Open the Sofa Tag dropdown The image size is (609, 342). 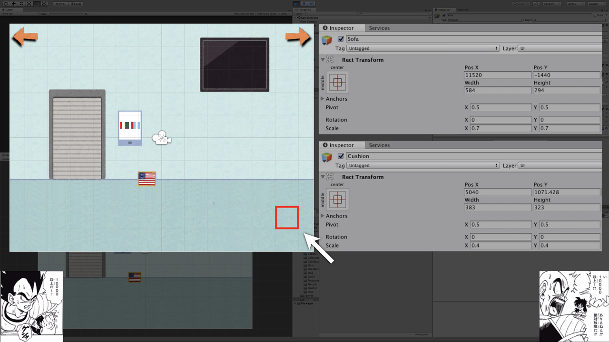tap(423, 48)
